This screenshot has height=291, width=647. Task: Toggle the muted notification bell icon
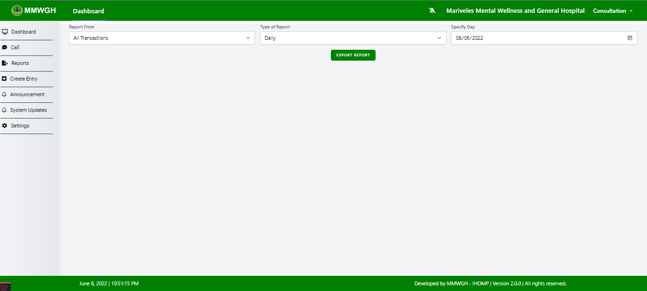click(x=432, y=10)
